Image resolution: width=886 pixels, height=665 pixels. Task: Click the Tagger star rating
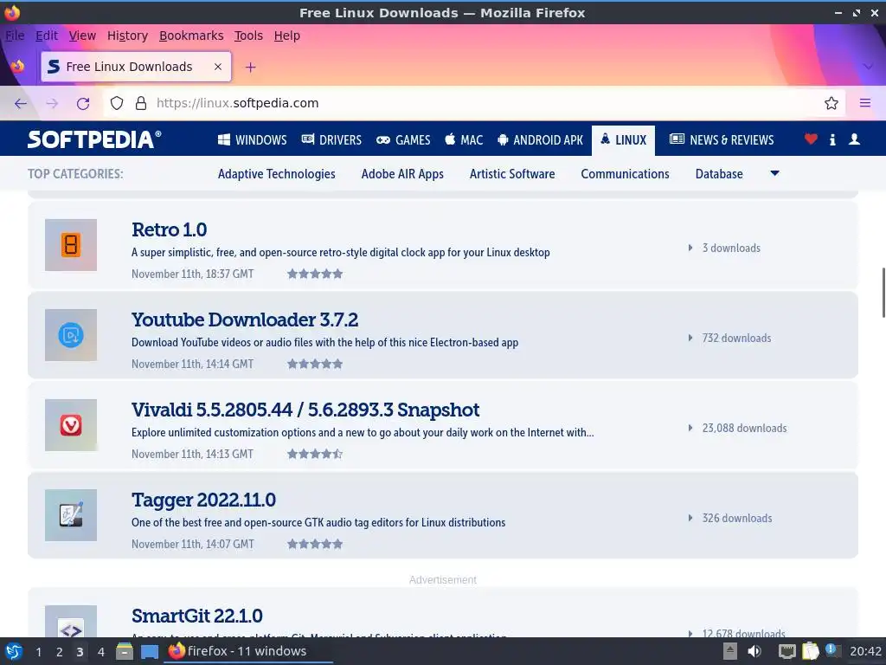tap(315, 544)
